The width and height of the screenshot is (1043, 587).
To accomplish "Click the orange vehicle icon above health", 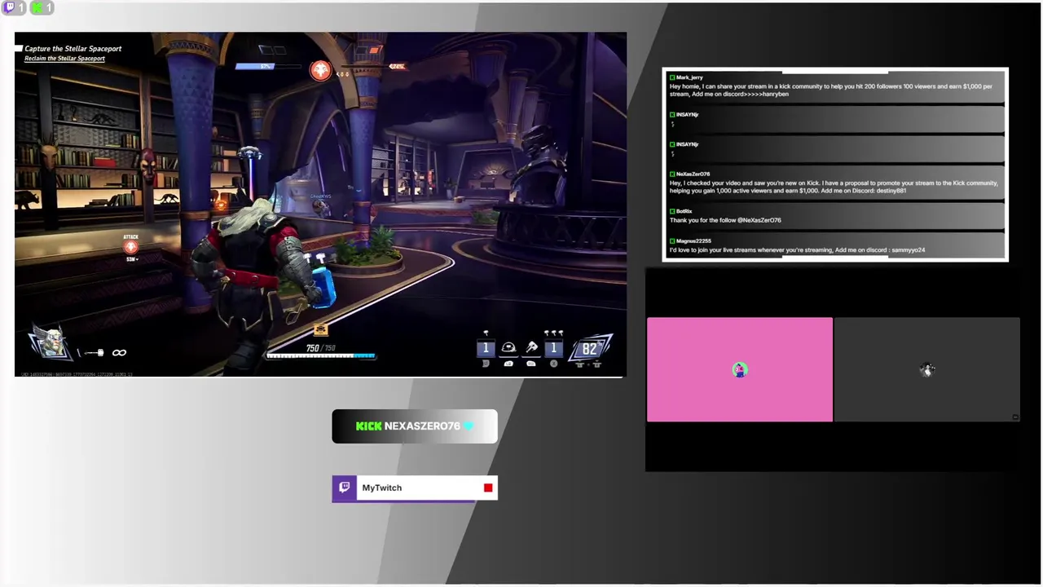I will (320, 330).
